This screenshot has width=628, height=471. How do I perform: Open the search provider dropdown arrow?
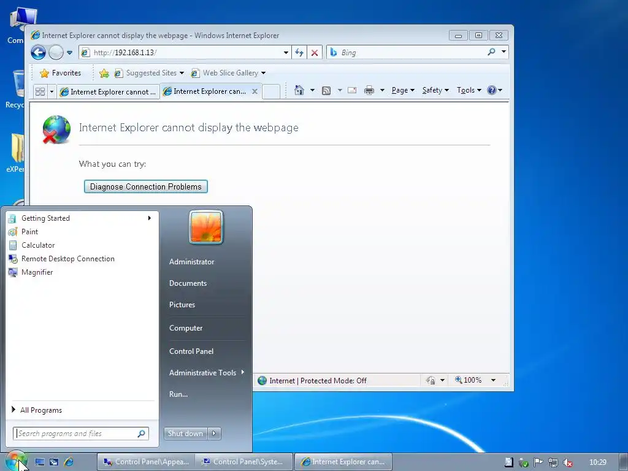click(x=504, y=52)
